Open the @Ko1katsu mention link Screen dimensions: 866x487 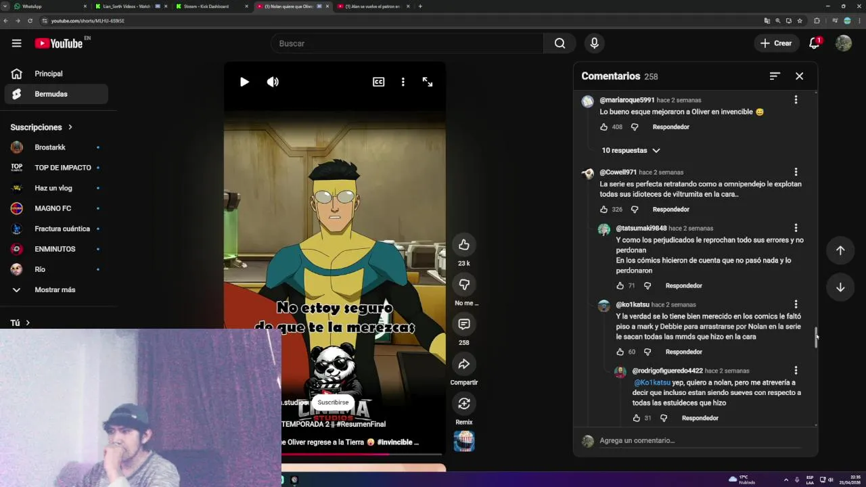(652, 382)
